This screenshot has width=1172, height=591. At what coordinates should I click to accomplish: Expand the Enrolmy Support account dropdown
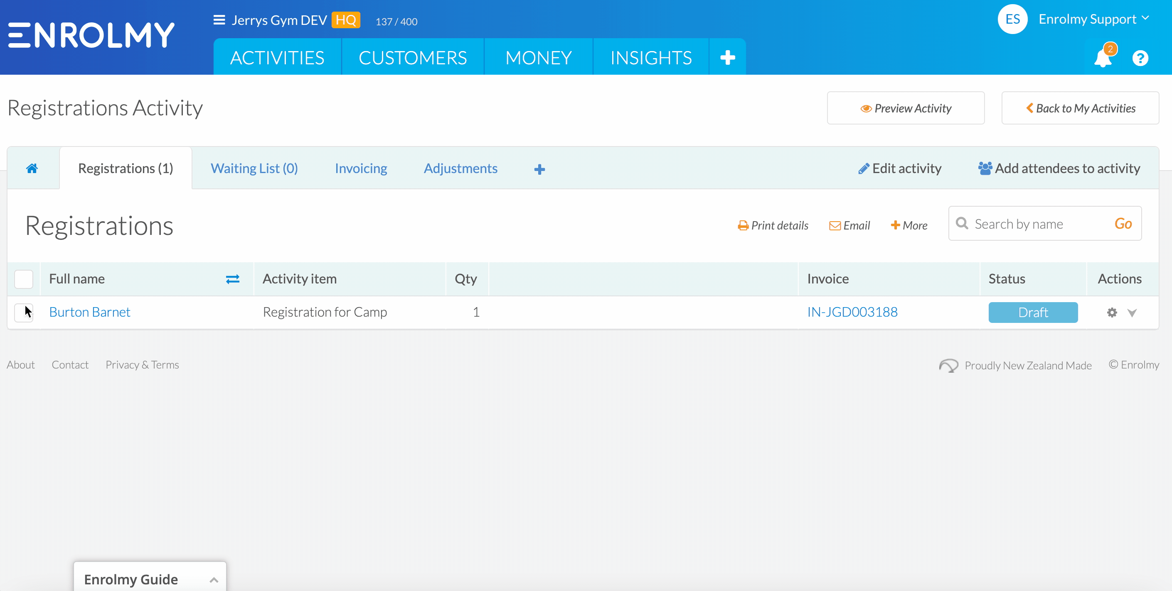1094,19
